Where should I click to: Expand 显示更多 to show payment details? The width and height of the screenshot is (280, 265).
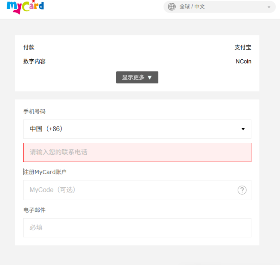(137, 77)
